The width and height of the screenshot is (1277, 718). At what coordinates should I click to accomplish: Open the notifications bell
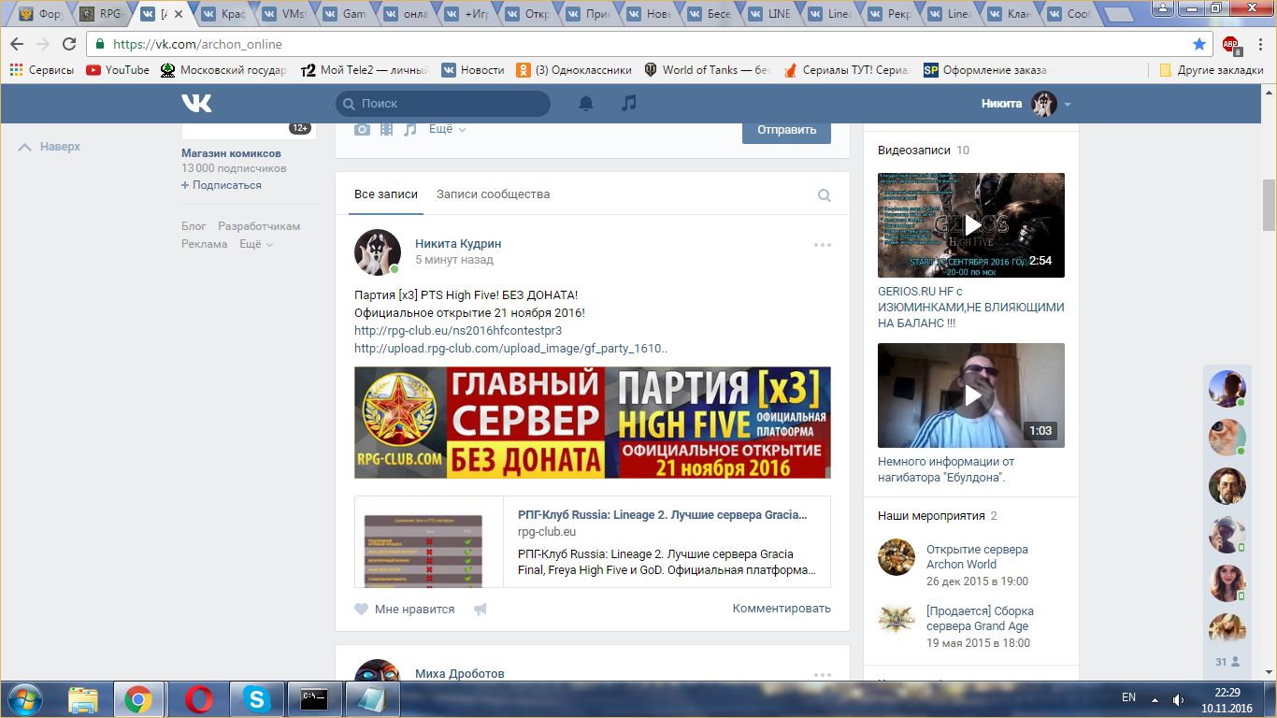(x=586, y=104)
